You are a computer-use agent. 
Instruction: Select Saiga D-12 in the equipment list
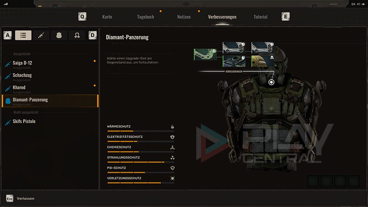[22, 63]
